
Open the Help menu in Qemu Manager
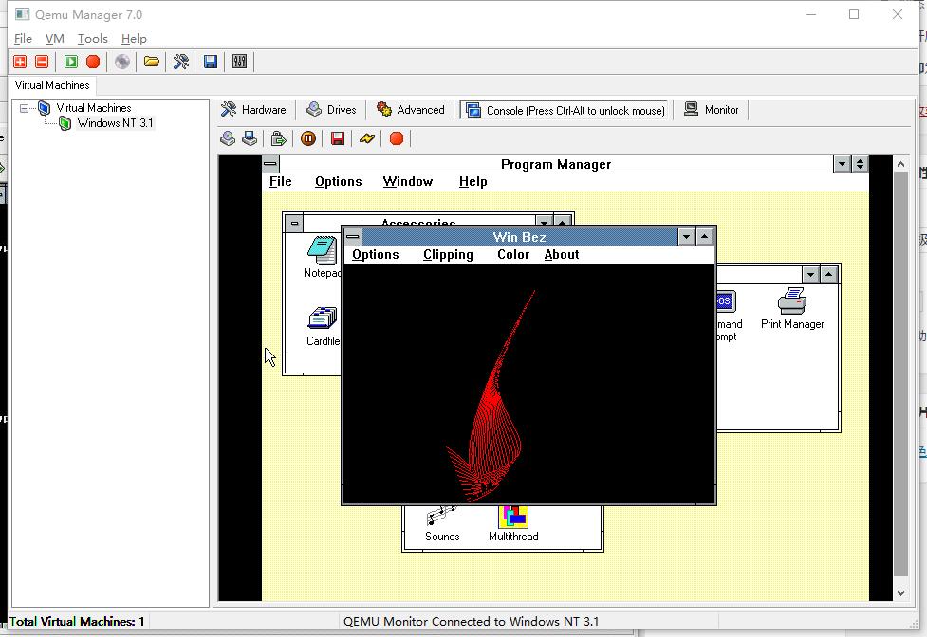pos(134,38)
